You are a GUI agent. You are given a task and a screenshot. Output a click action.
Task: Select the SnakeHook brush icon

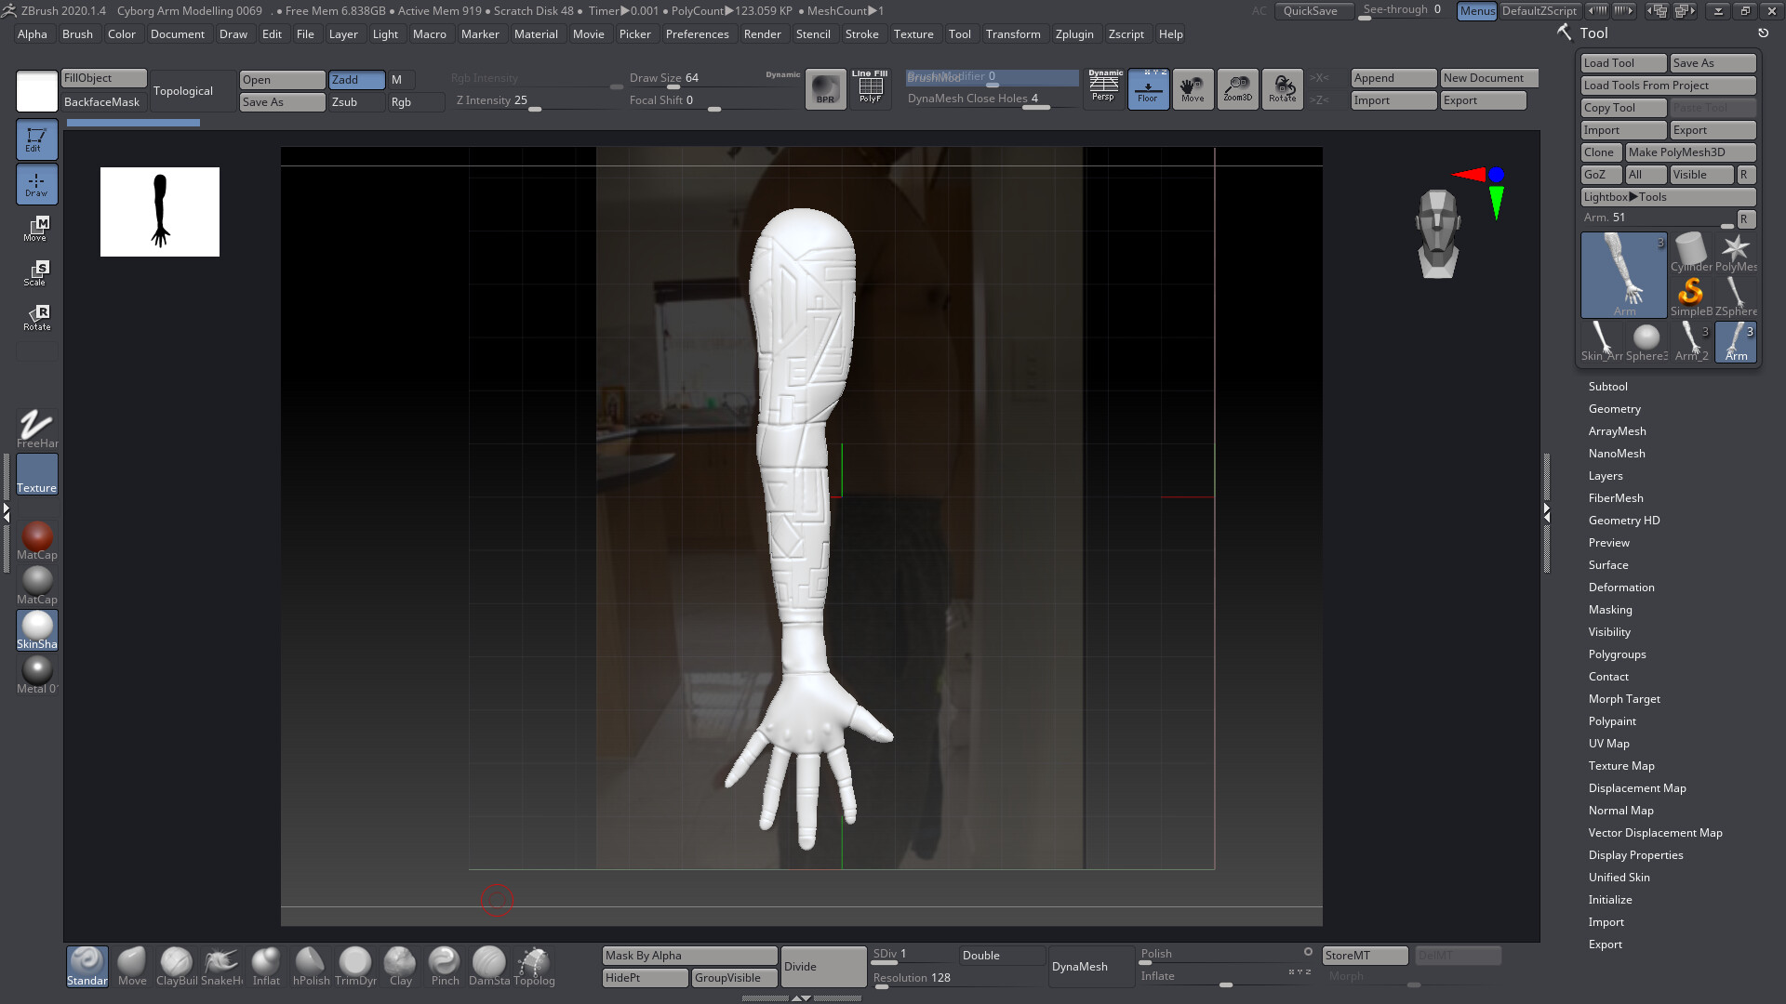[221, 965]
